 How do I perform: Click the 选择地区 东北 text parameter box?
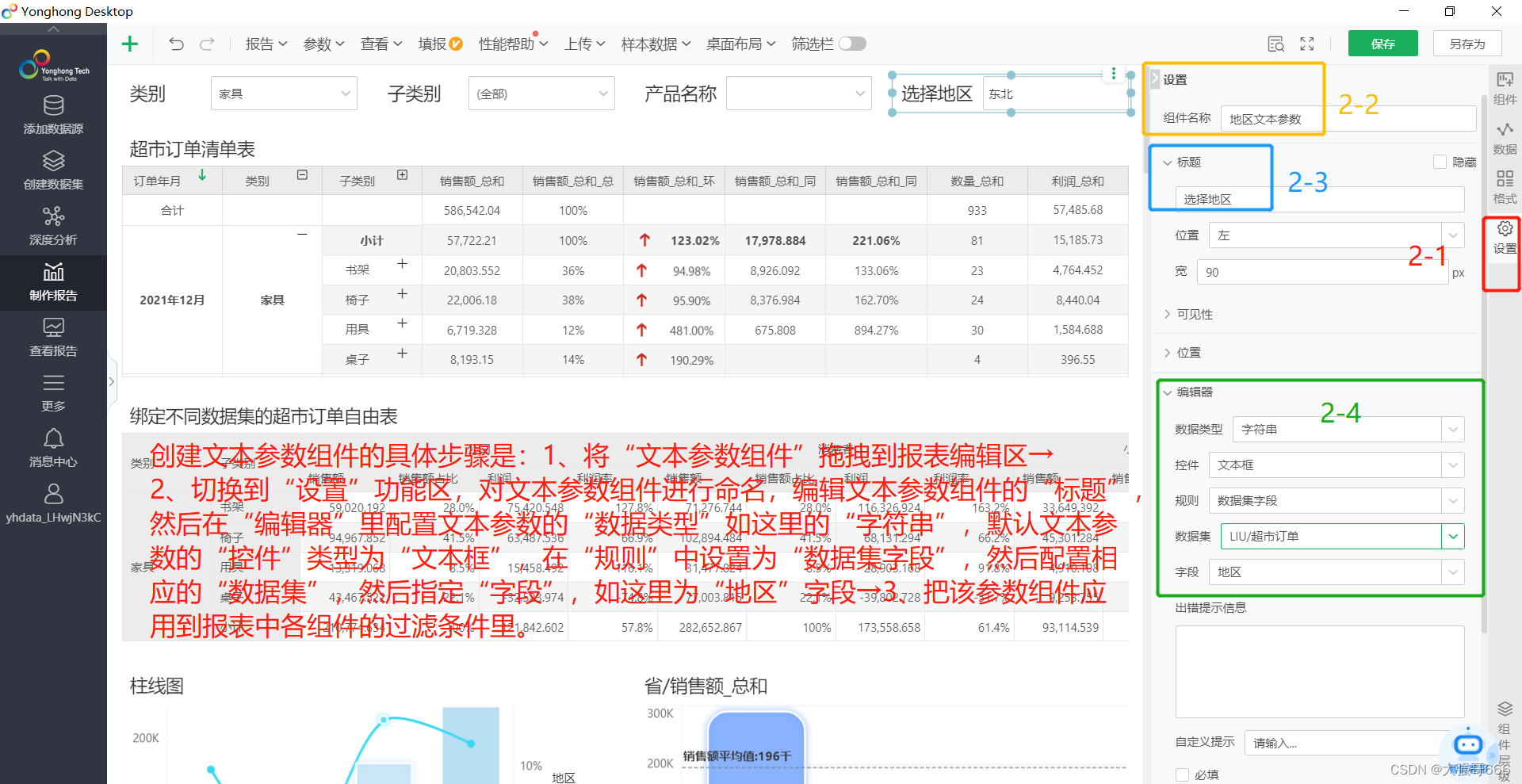coord(1055,94)
